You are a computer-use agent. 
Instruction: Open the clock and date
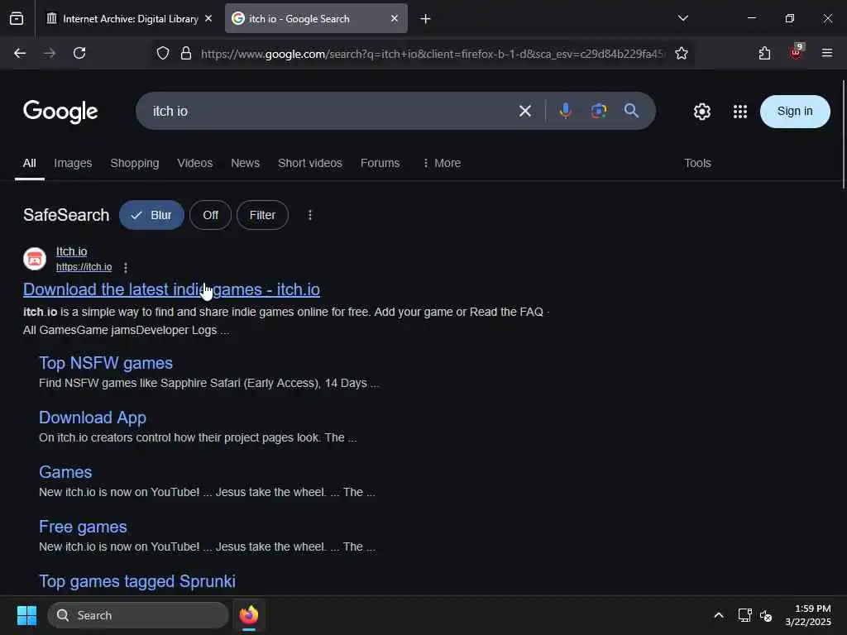click(808, 615)
